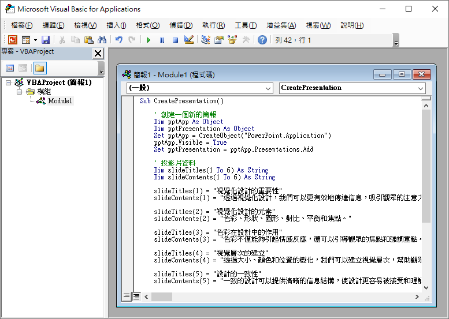The width and height of the screenshot is (449, 319).
Task: Open the 增益集(A) menu
Action: point(281,25)
